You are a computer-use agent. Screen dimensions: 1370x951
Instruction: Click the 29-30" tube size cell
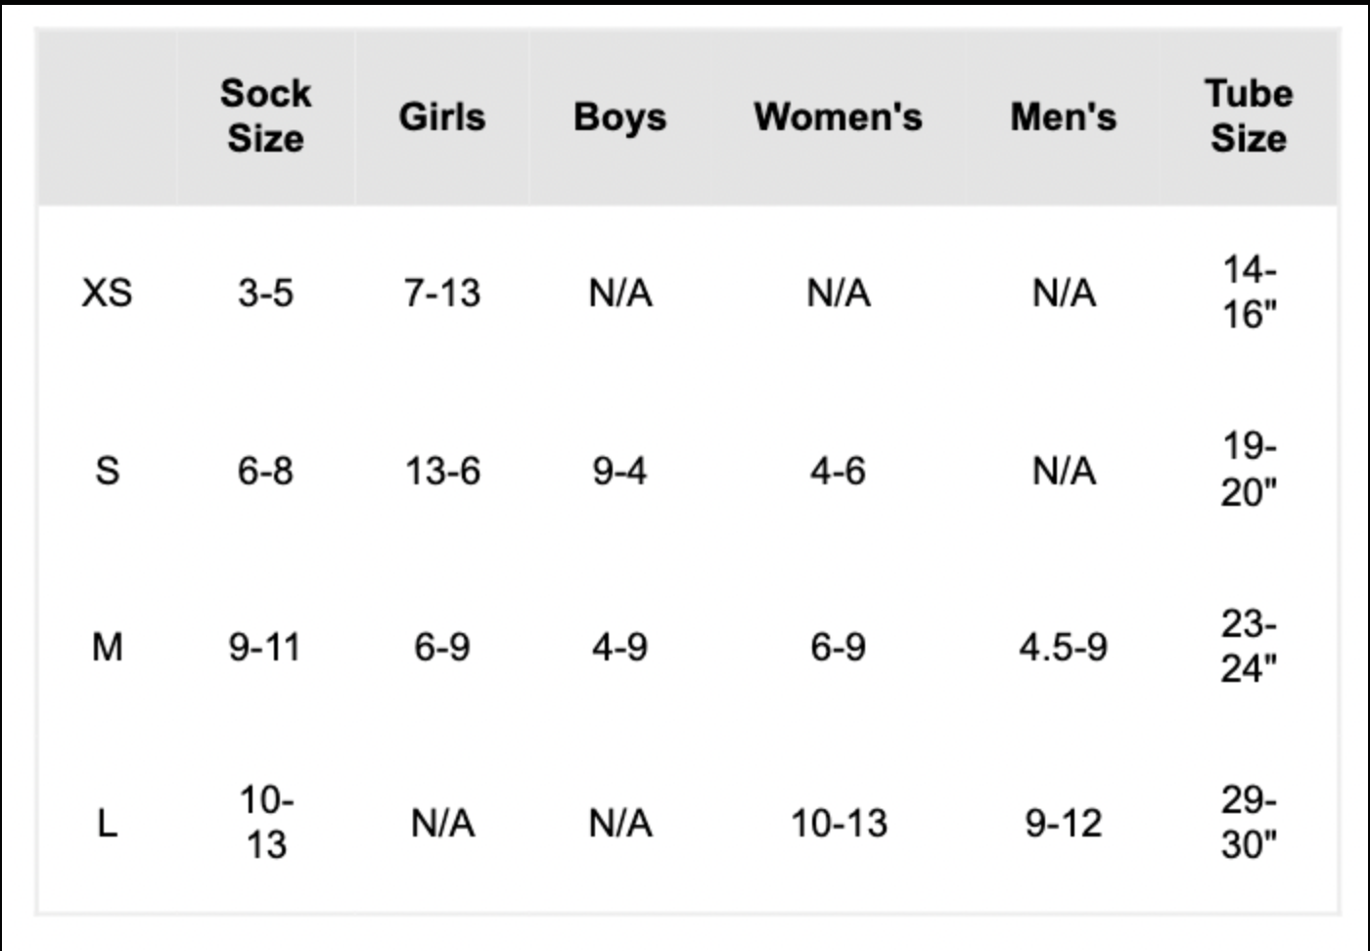pos(1249,822)
